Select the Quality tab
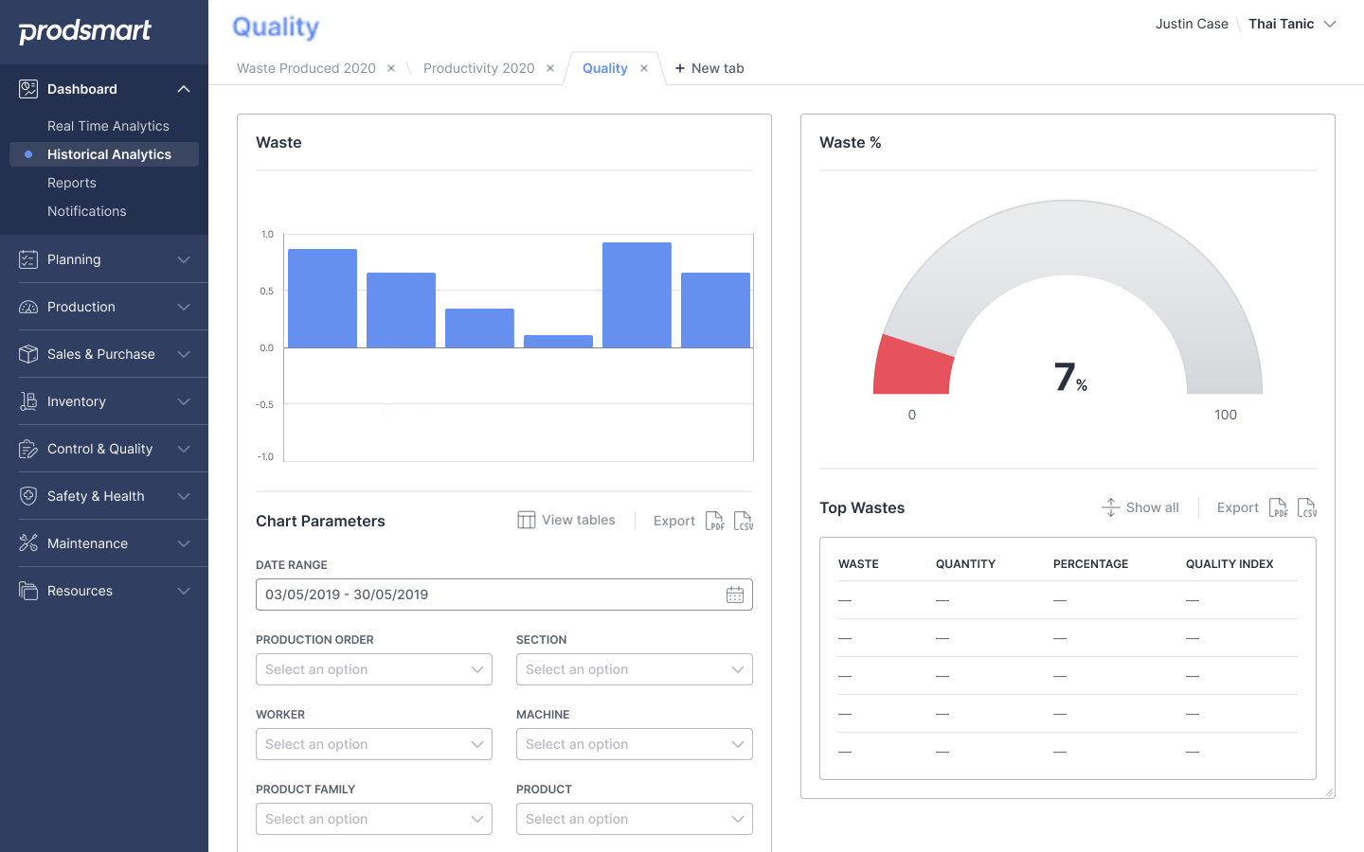This screenshot has height=852, width=1364. 604,68
